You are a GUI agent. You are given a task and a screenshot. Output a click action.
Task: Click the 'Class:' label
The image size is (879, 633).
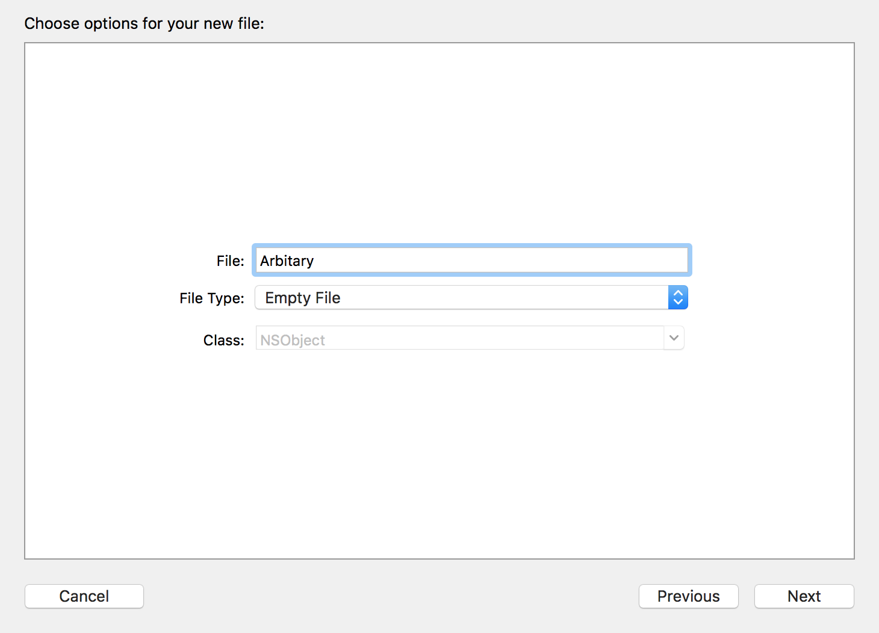(x=223, y=341)
